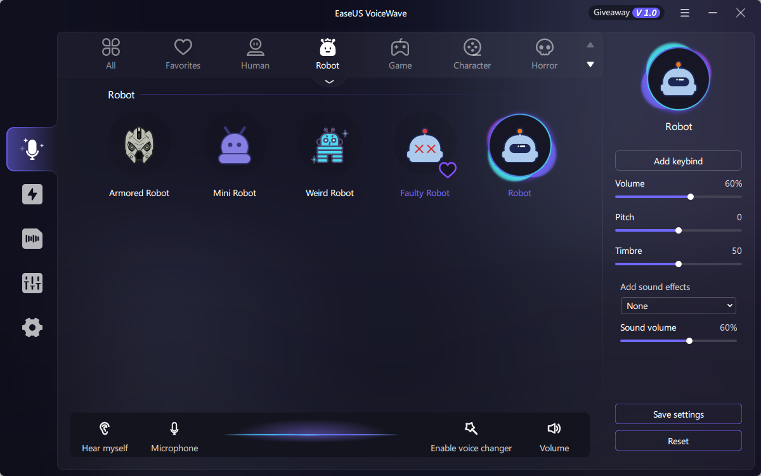Click the Mini Robot label
This screenshot has height=476, width=761.
click(x=235, y=193)
